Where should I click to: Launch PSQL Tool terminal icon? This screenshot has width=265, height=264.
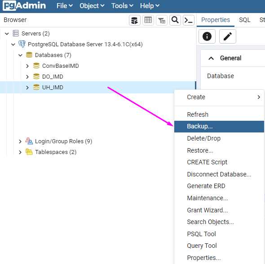pos(189,20)
